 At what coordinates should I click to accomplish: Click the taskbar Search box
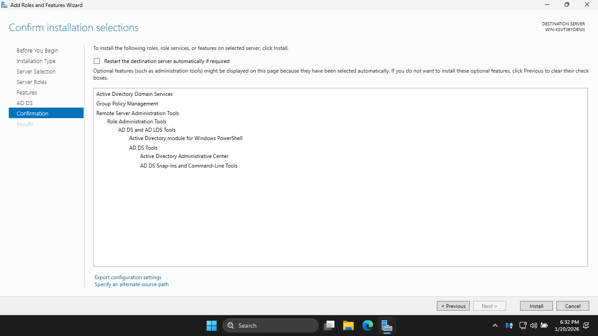[x=270, y=325]
